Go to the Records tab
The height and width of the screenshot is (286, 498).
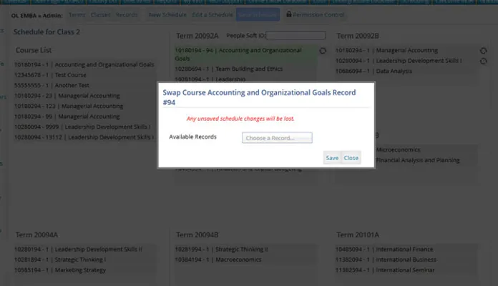click(127, 14)
